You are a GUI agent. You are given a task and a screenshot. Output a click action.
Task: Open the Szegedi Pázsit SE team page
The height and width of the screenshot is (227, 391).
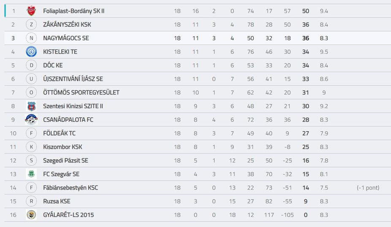coord(65,160)
